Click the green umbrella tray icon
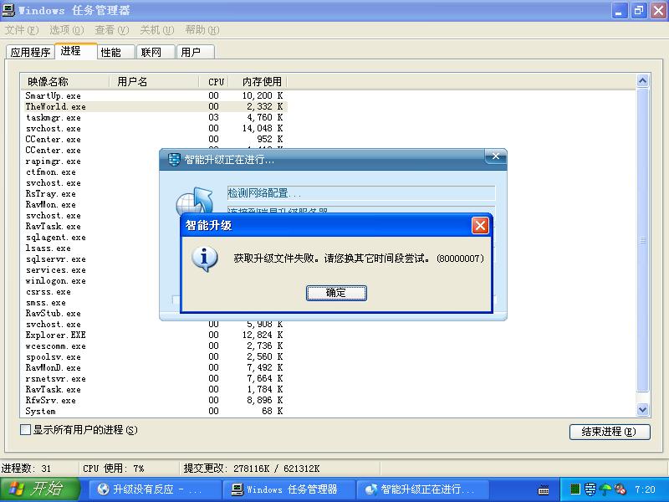Image resolution: width=669 pixels, height=502 pixels. click(x=605, y=489)
